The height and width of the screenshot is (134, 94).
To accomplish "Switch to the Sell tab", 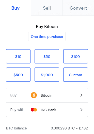I will coord(47,8).
